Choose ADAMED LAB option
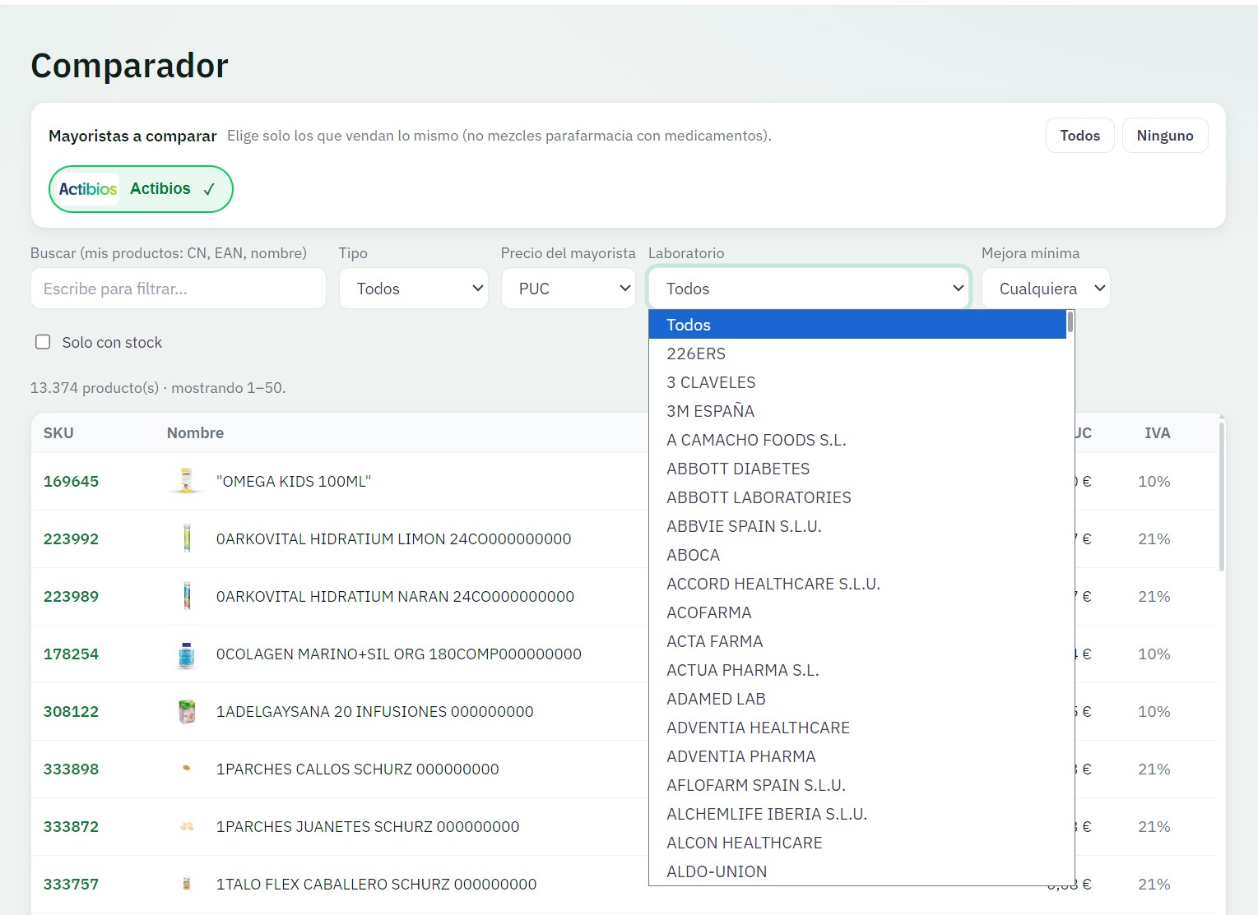This screenshot has width=1258, height=915. [x=857, y=699]
